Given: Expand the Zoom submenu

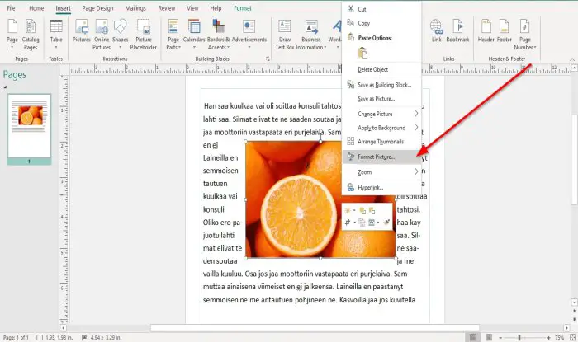Looking at the screenshot, I should (416, 171).
